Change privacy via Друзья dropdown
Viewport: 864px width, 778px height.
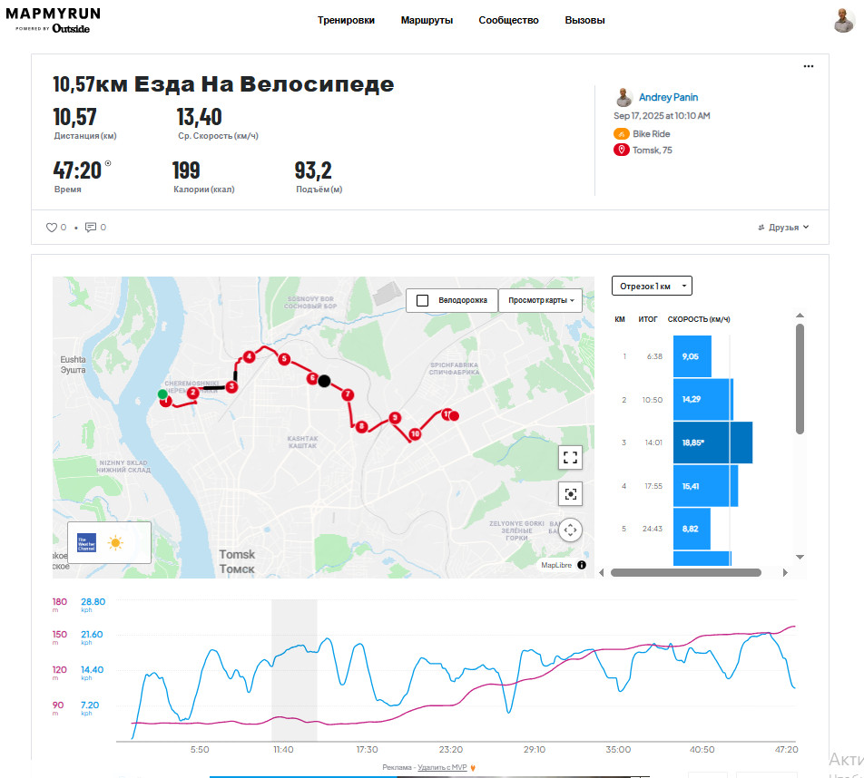coord(783,228)
